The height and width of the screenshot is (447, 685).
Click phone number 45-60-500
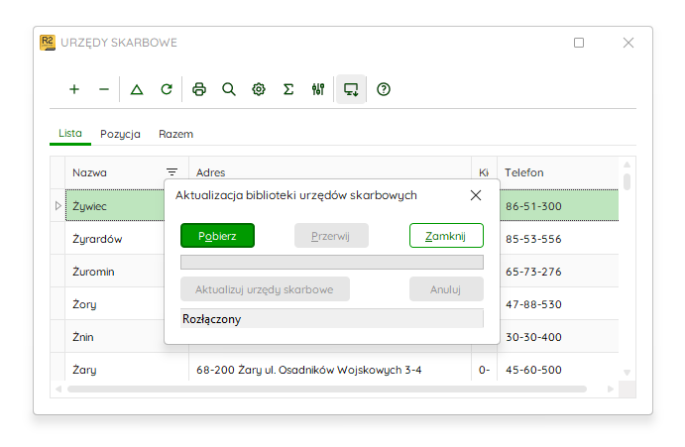[x=533, y=370]
